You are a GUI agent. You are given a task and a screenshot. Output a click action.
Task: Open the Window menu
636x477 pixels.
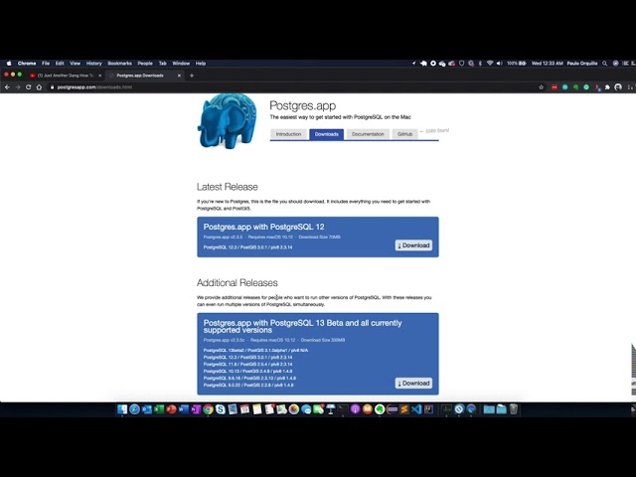(181, 64)
